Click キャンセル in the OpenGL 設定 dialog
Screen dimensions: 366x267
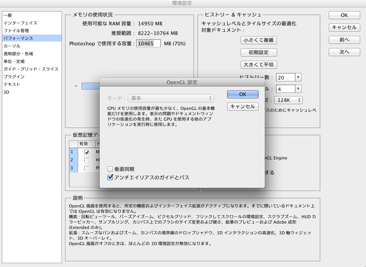pos(242,107)
